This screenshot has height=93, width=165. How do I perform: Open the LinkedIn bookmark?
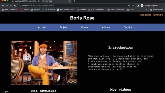[x=82, y=10]
